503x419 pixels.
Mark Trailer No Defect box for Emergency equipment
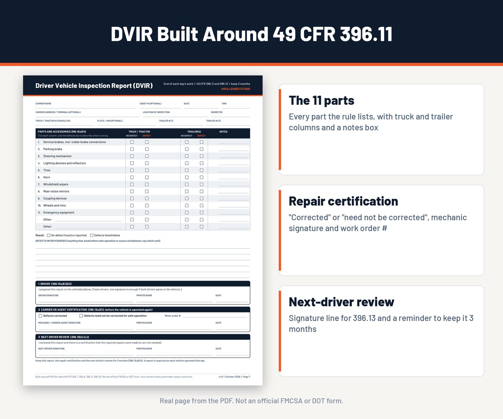[186, 213]
